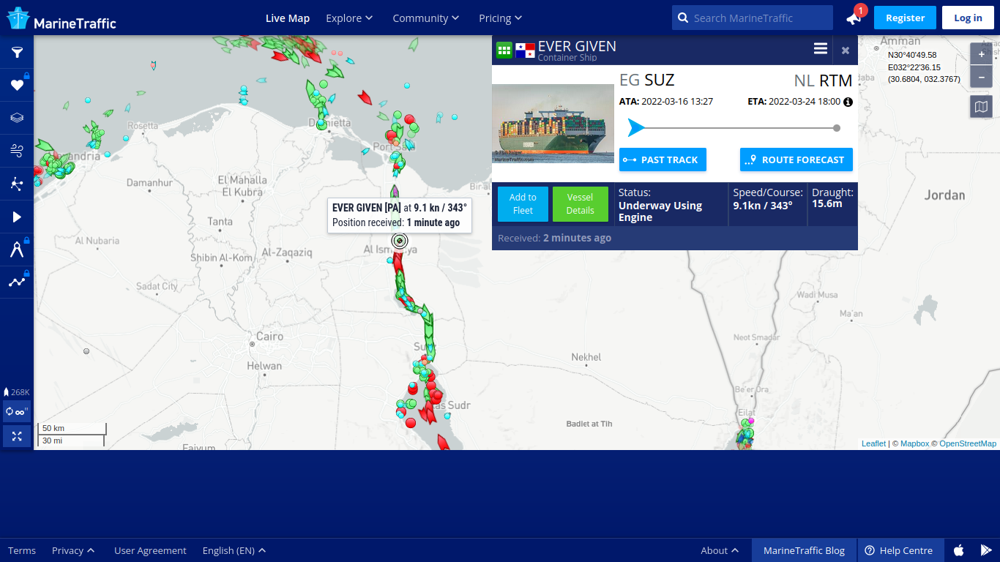
Task: Expand the Community menu
Action: point(426,18)
